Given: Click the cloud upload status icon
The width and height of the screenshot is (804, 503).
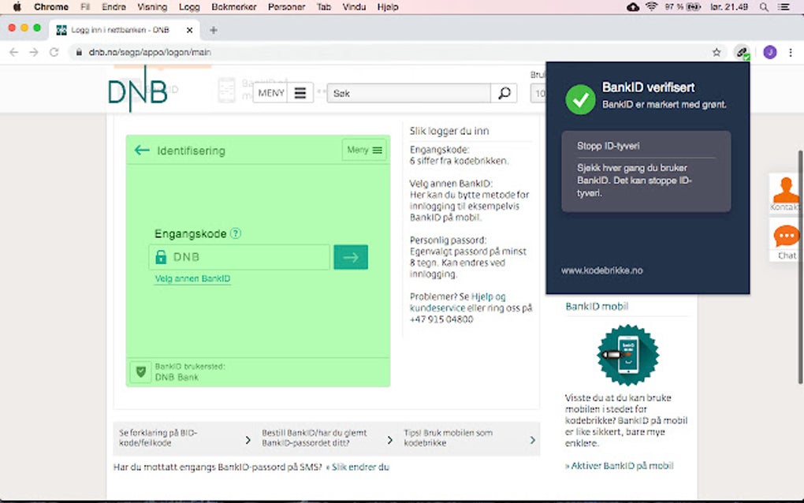Looking at the screenshot, I should click(x=633, y=7).
